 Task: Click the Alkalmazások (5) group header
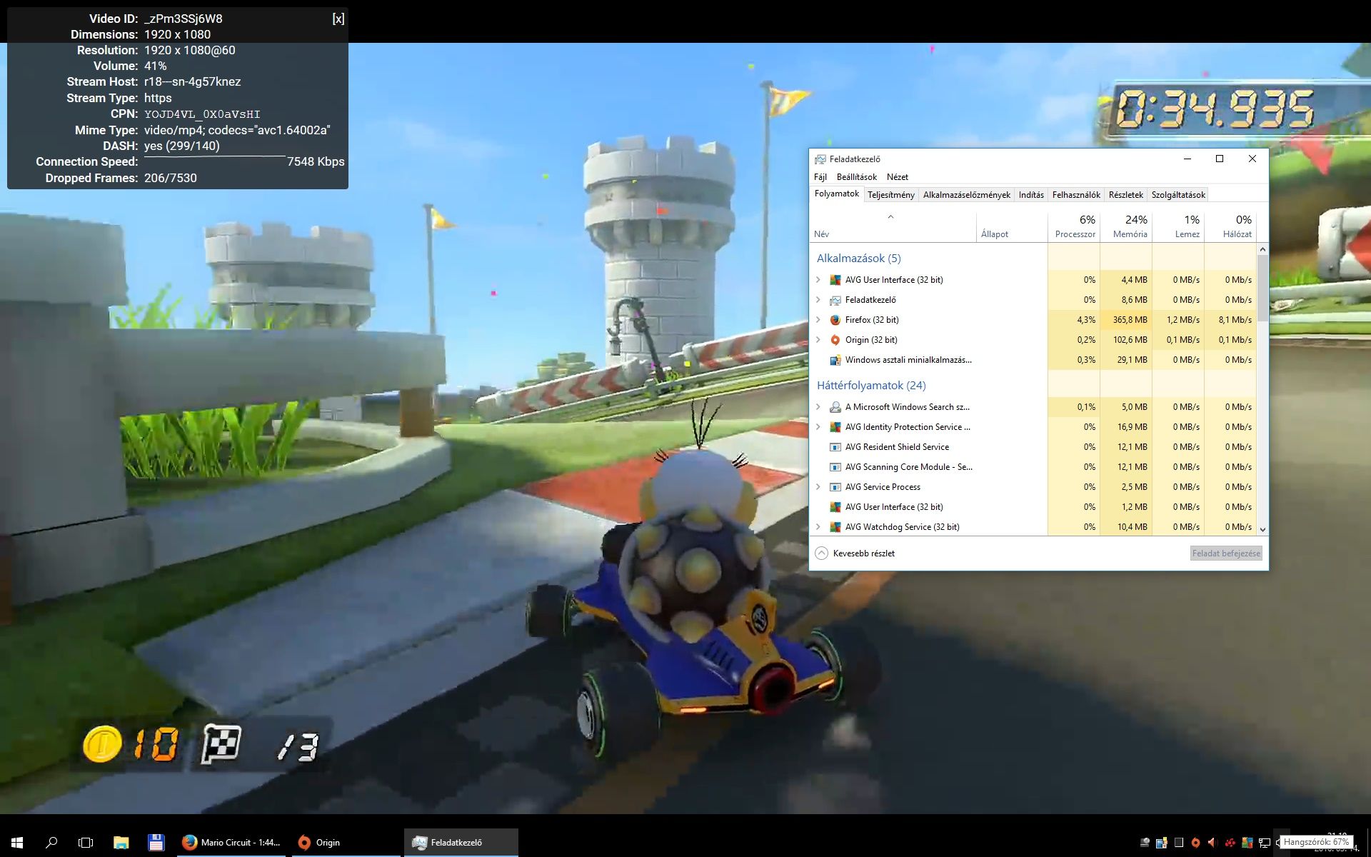point(858,259)
